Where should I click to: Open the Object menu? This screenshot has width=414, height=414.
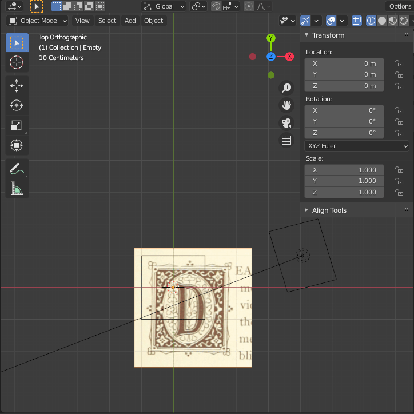[x=153, y=21]
